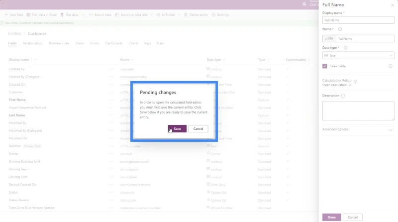Click Export to data lake

131,15
